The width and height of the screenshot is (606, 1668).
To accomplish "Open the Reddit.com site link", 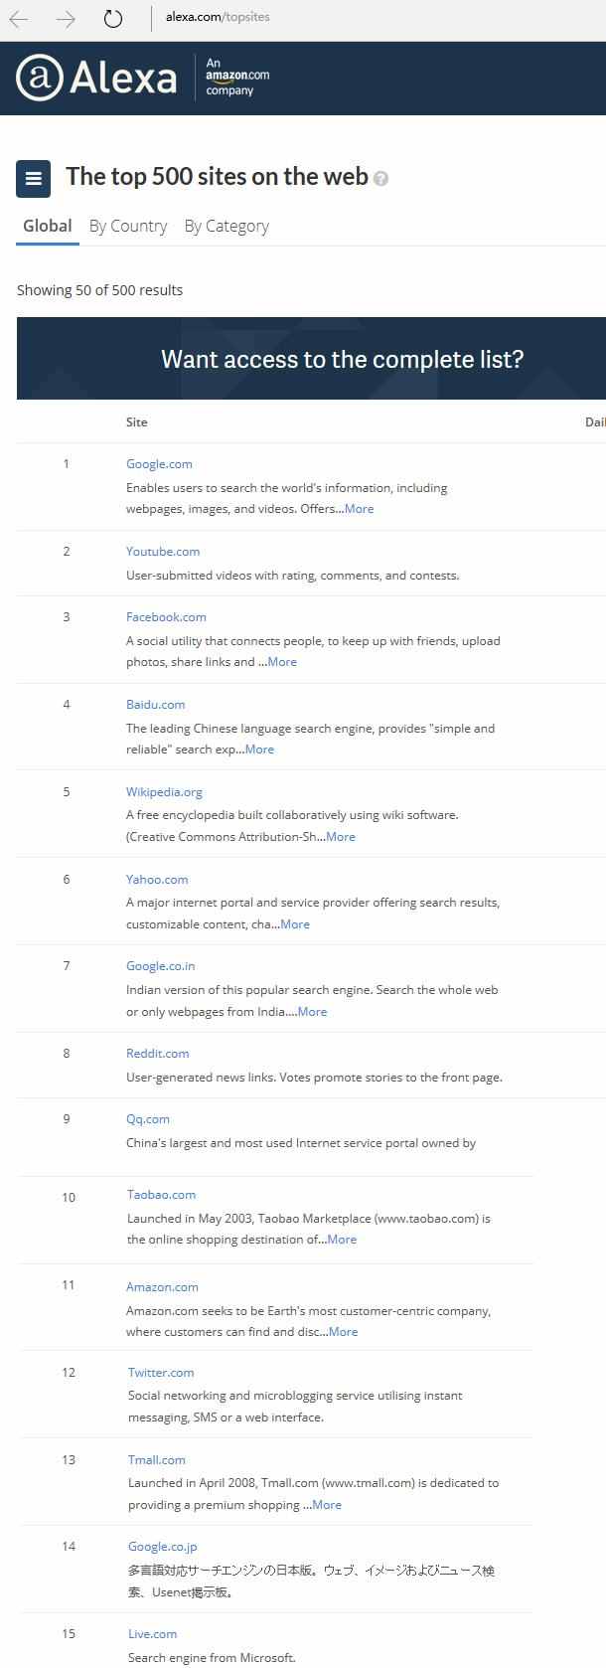I will click(x=157, y=1054).
